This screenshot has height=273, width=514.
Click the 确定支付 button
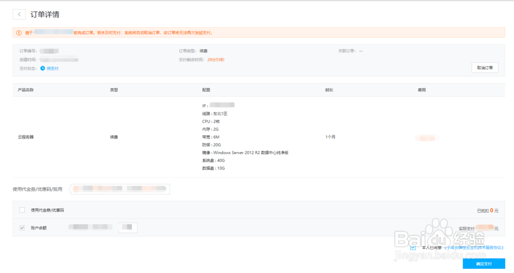(484, 264)
